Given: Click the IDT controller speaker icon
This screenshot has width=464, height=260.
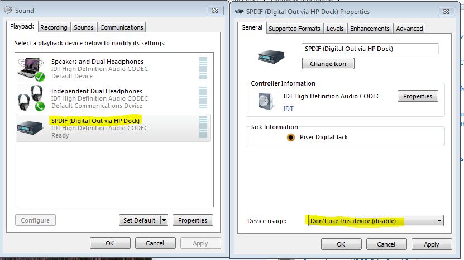Looking at the screenshot, I should [265, 101].
